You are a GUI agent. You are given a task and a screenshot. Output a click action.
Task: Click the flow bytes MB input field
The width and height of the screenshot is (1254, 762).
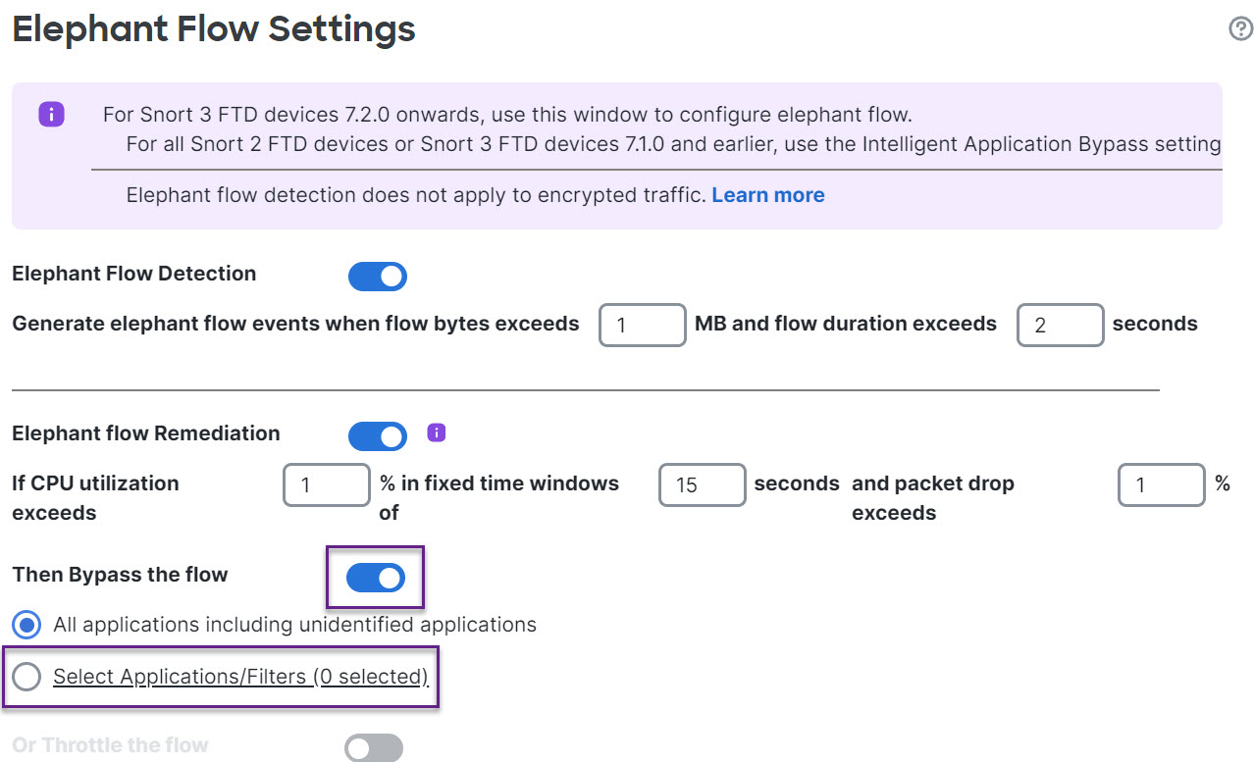tap(642, 326)
